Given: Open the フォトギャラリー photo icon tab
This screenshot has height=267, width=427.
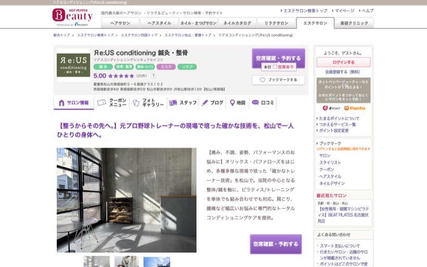Looking at the screenshot, I should 148,103.
